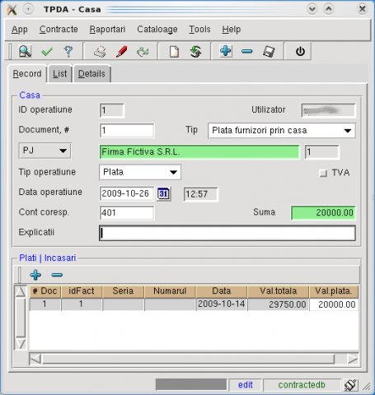Click the minus button in Plati Incasari
This screenshot has width=375, height=395.
[x=57, y=275]
